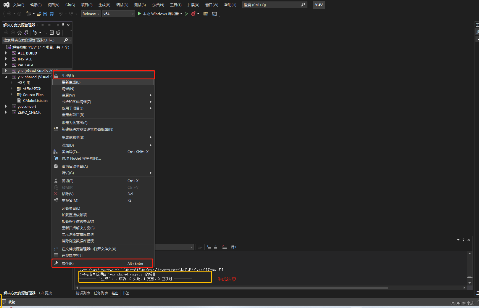The height and width of the screenshot is (308, 479).
Task: Select 属性(R) in the context menu
Action: pos(103,263)
